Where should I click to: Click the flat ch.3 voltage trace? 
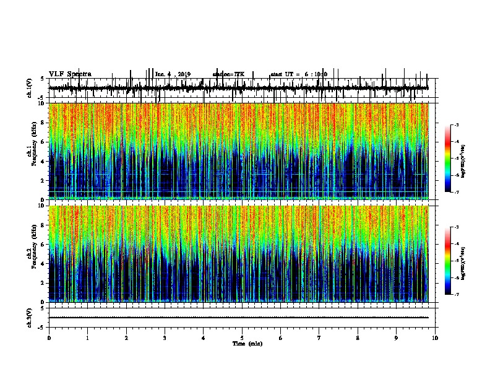[238, 318]
